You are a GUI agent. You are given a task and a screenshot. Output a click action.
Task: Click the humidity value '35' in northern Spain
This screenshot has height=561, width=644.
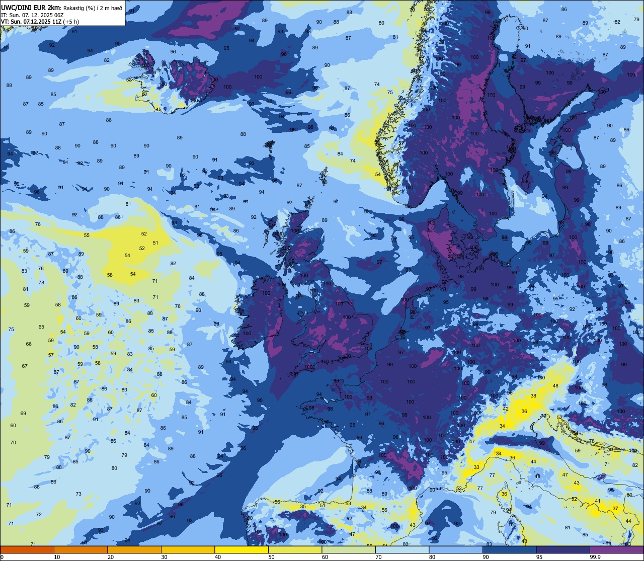coord(303,507)
